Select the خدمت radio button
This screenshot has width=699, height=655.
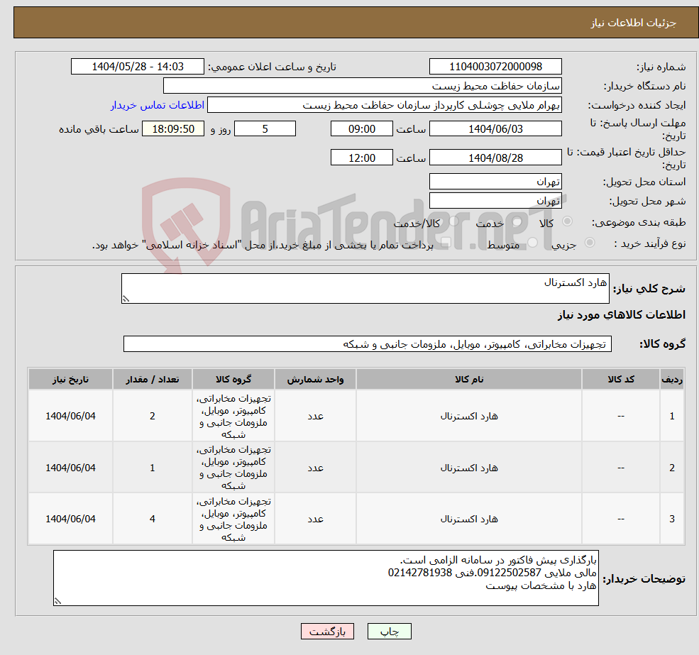tap(516, 222)
